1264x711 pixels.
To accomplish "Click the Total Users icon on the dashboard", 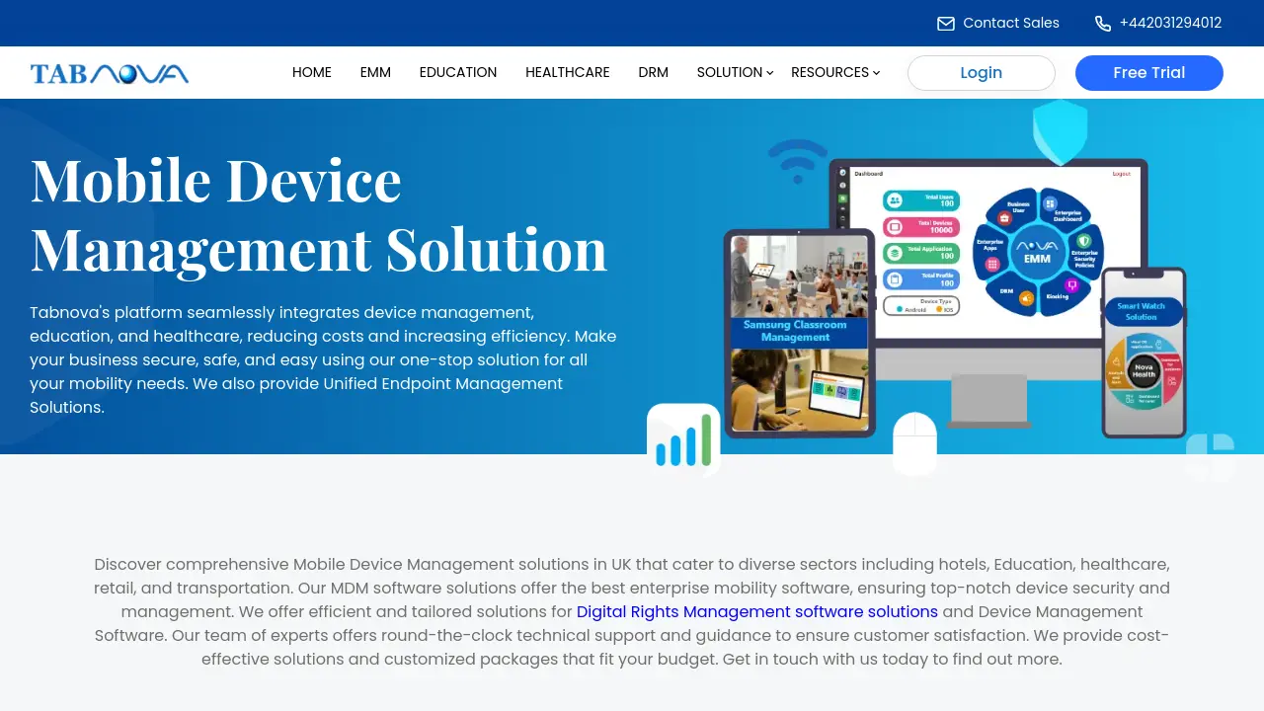I will coord(895,200).
